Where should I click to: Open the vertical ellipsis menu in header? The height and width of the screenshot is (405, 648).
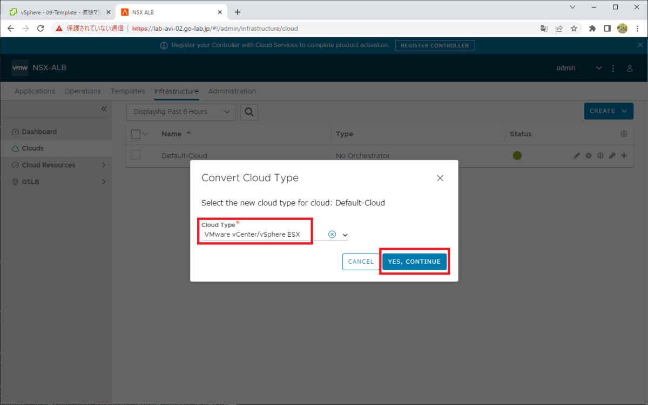pyautogui.click(x=613, y=68)
